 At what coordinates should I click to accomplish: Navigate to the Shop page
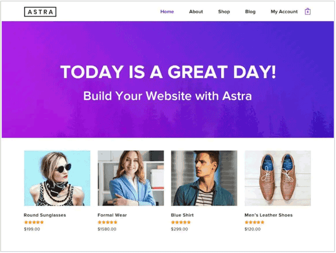click(225, 12)
